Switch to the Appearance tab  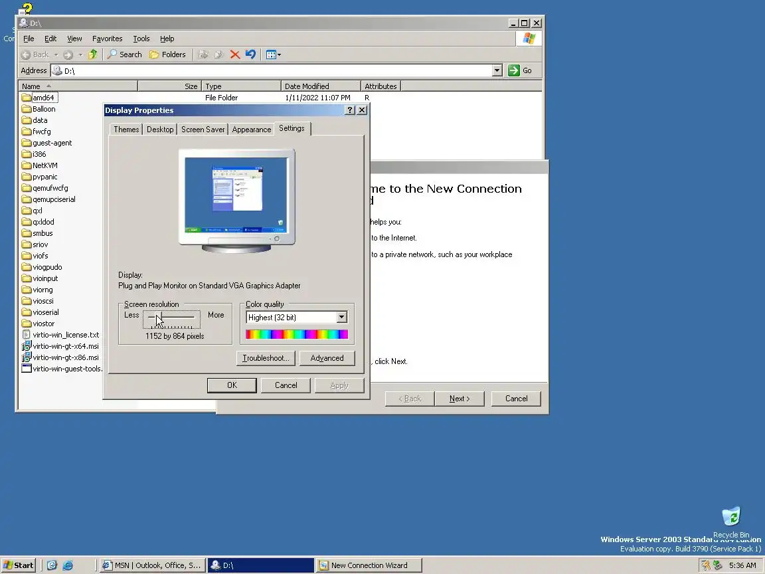251,130
